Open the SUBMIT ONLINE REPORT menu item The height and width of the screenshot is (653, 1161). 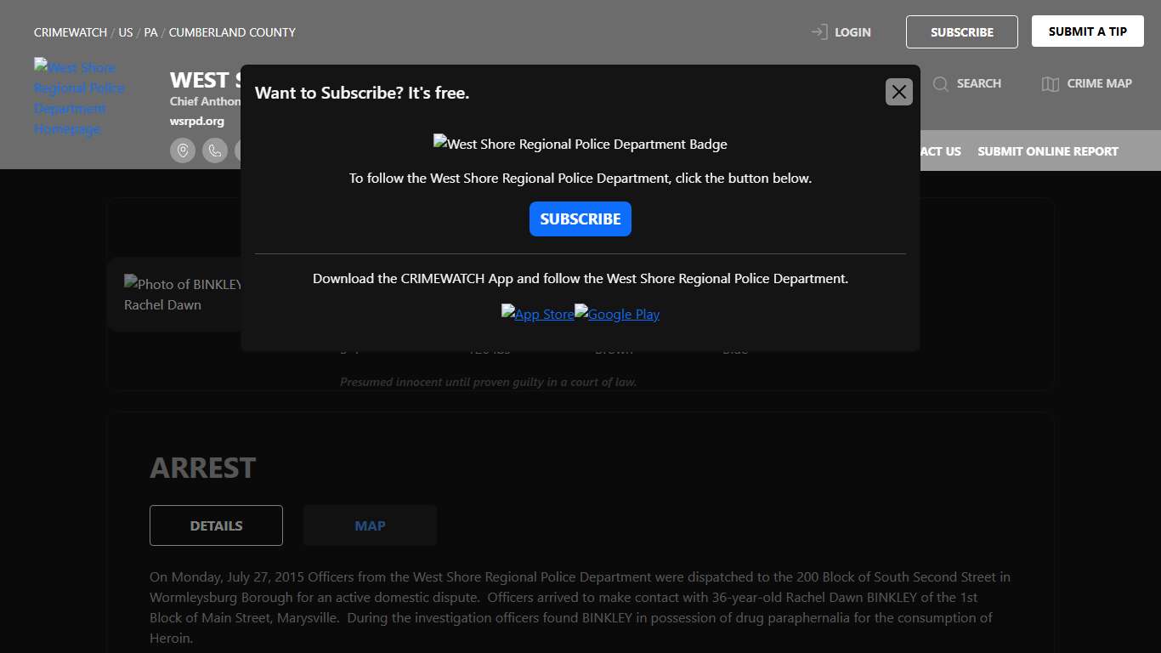tap(1047, 151)
